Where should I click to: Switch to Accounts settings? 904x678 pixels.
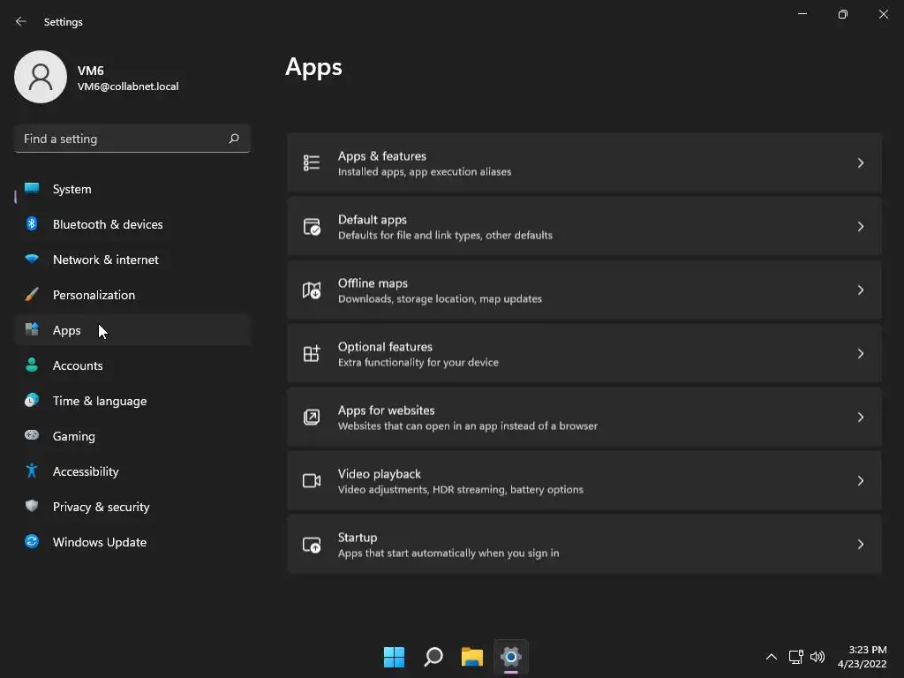[132, 365]
